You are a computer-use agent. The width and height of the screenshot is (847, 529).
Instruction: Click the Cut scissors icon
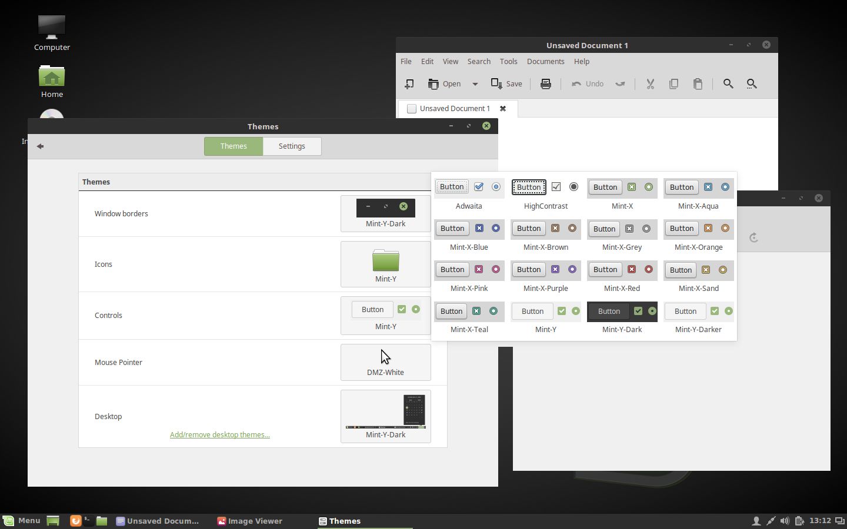pyautogui.click(x=650, y=84)
